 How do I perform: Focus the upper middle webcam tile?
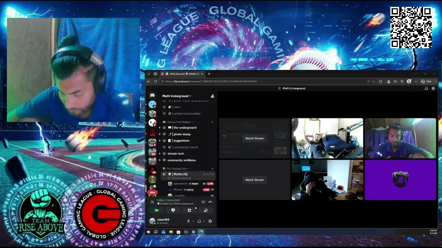pyautogui.click(x=327, y=138)
